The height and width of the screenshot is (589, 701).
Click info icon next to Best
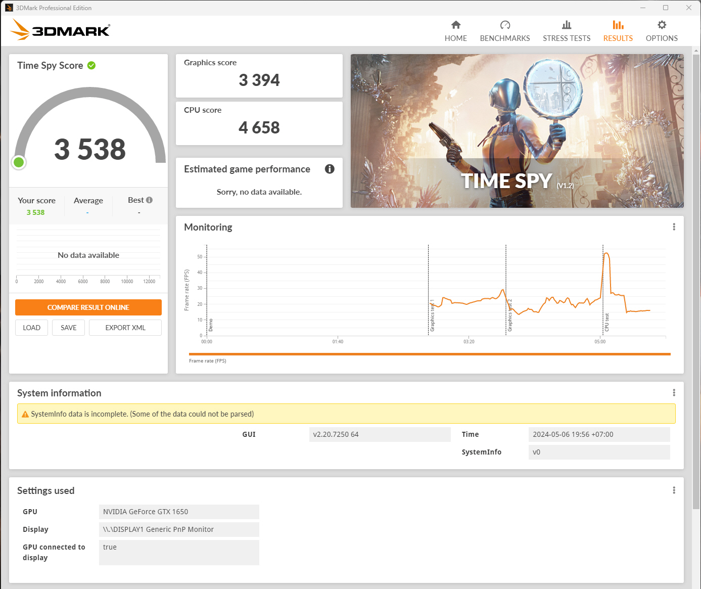pyautogui.click(x=149, y=200)
